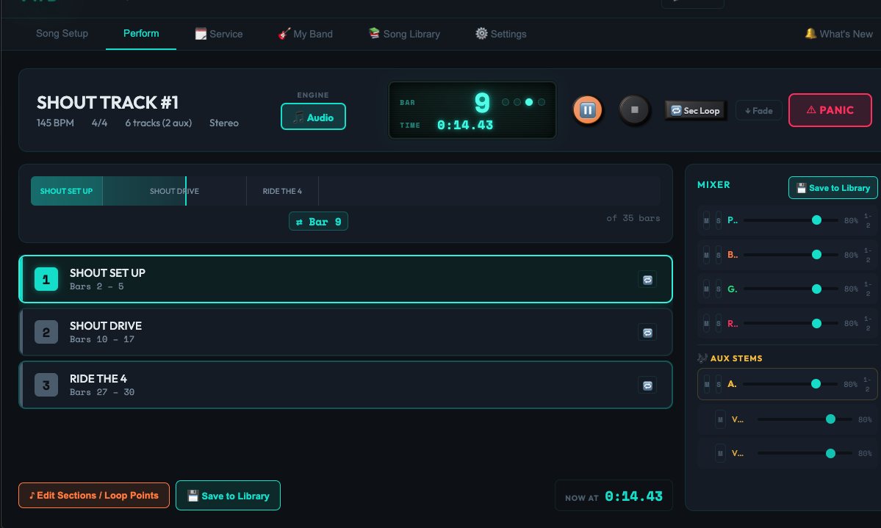Mute the A. aux stem

click(706, 384)
